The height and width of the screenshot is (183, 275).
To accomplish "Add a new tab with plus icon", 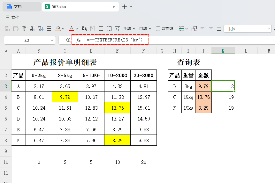I will click(x=125, y=7).
